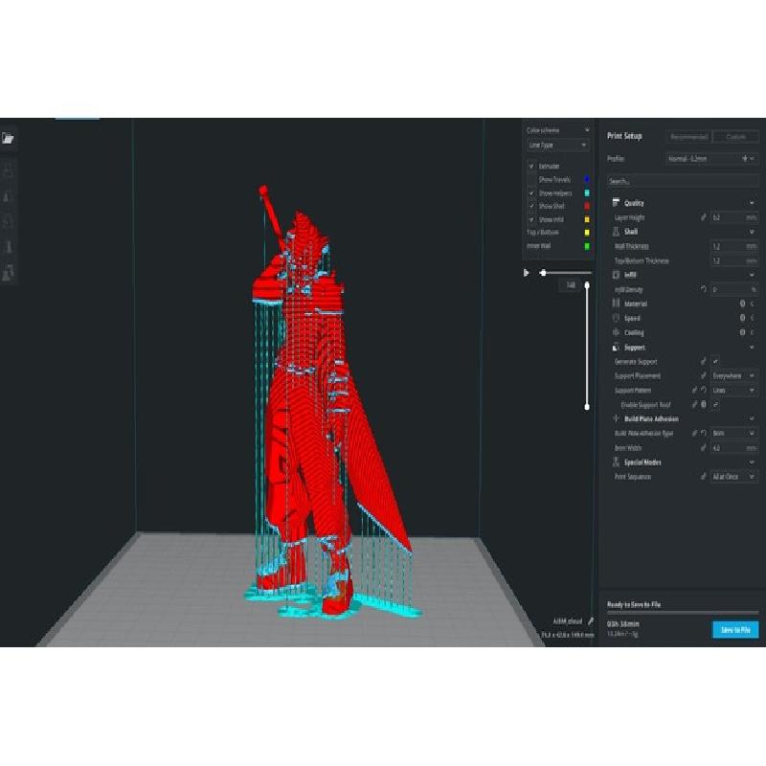Viewport: 766px width, 766px height.
Task: Collapse the Infill section chevron
Action: pyautogui.click(x=752, y=275)
